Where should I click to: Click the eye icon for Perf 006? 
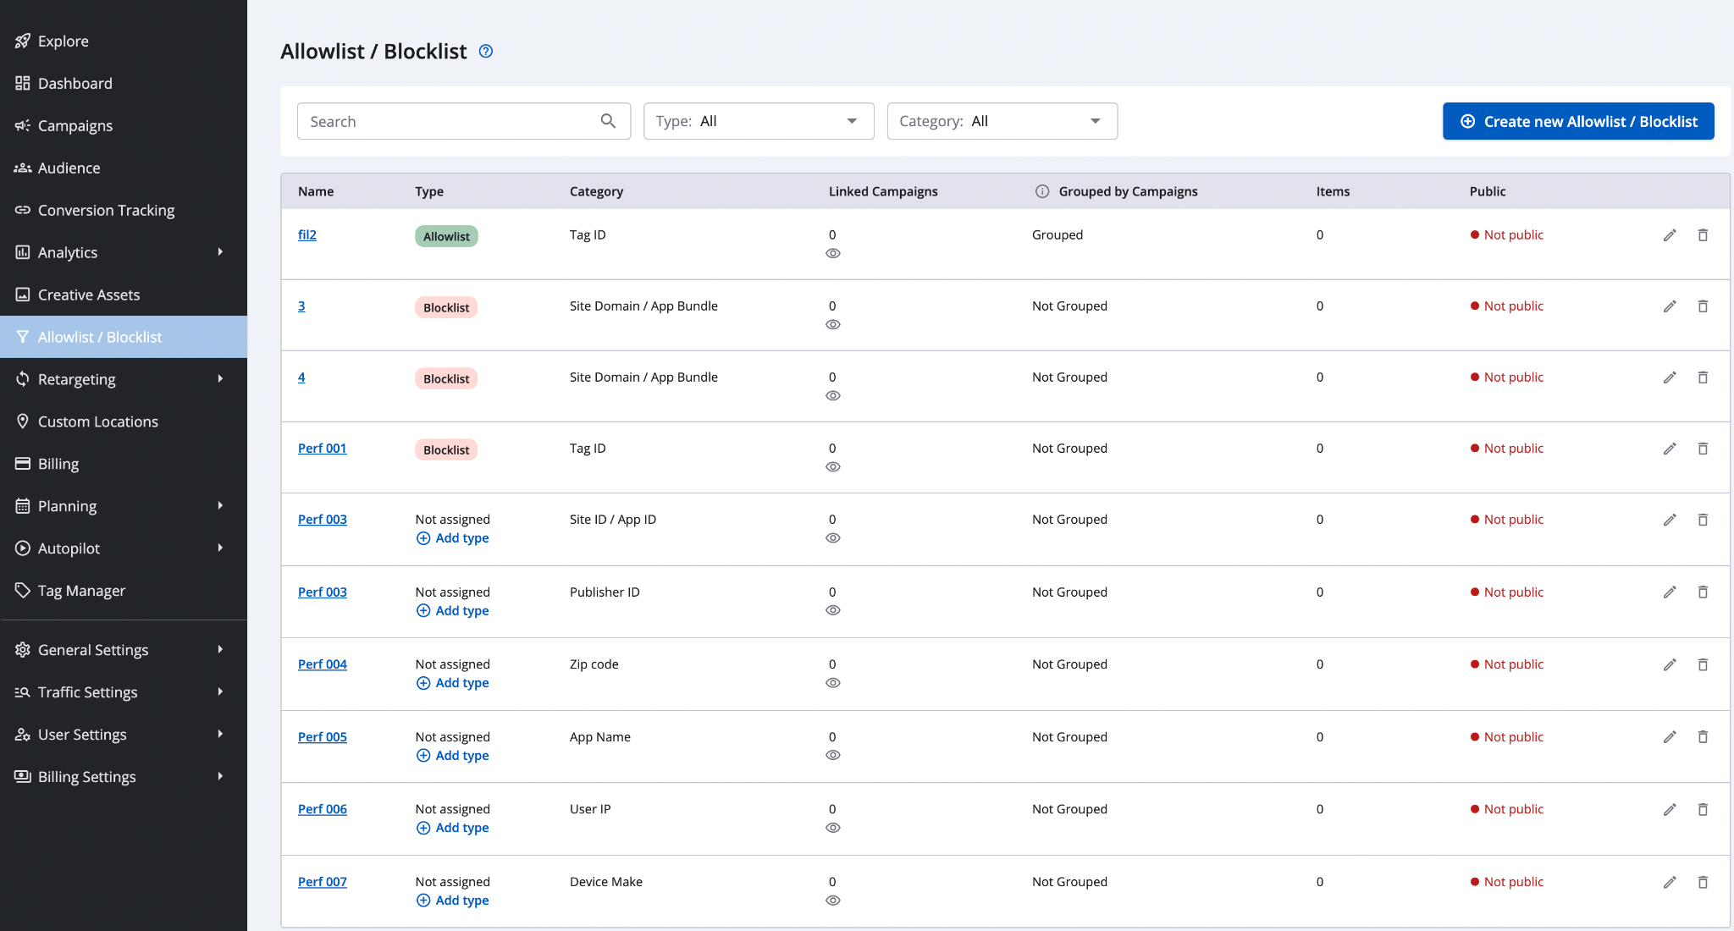(833, 828)
